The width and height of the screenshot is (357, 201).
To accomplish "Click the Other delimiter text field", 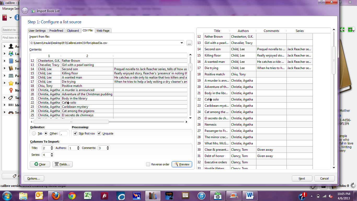I will pos(63,133).
